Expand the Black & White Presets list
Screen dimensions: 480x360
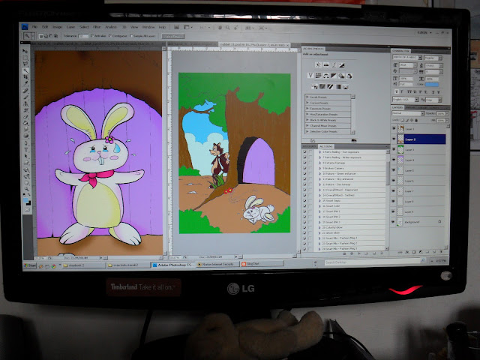[307, 120]
